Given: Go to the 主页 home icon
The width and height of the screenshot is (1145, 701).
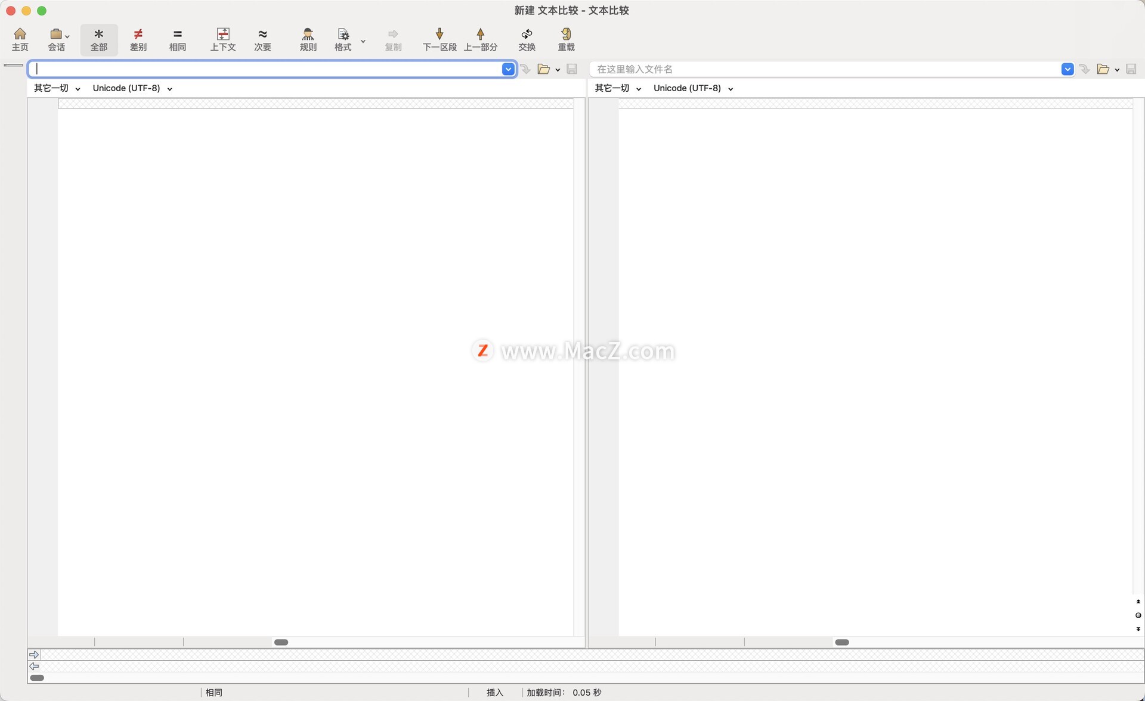Looking at the screenshot, I should pos(20,39).
